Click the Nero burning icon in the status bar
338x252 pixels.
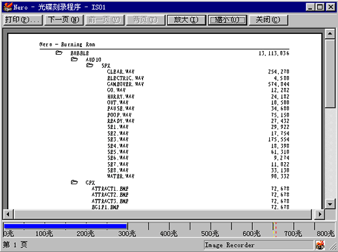click(320, 245)
